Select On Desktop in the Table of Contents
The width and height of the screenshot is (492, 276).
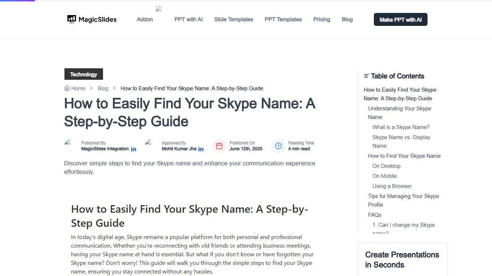386,166
